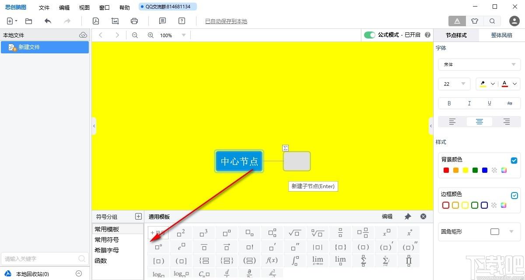Viewport: 525px width, 280px height.
Task: Open the 编辑 menu
Action: (64, 7)
